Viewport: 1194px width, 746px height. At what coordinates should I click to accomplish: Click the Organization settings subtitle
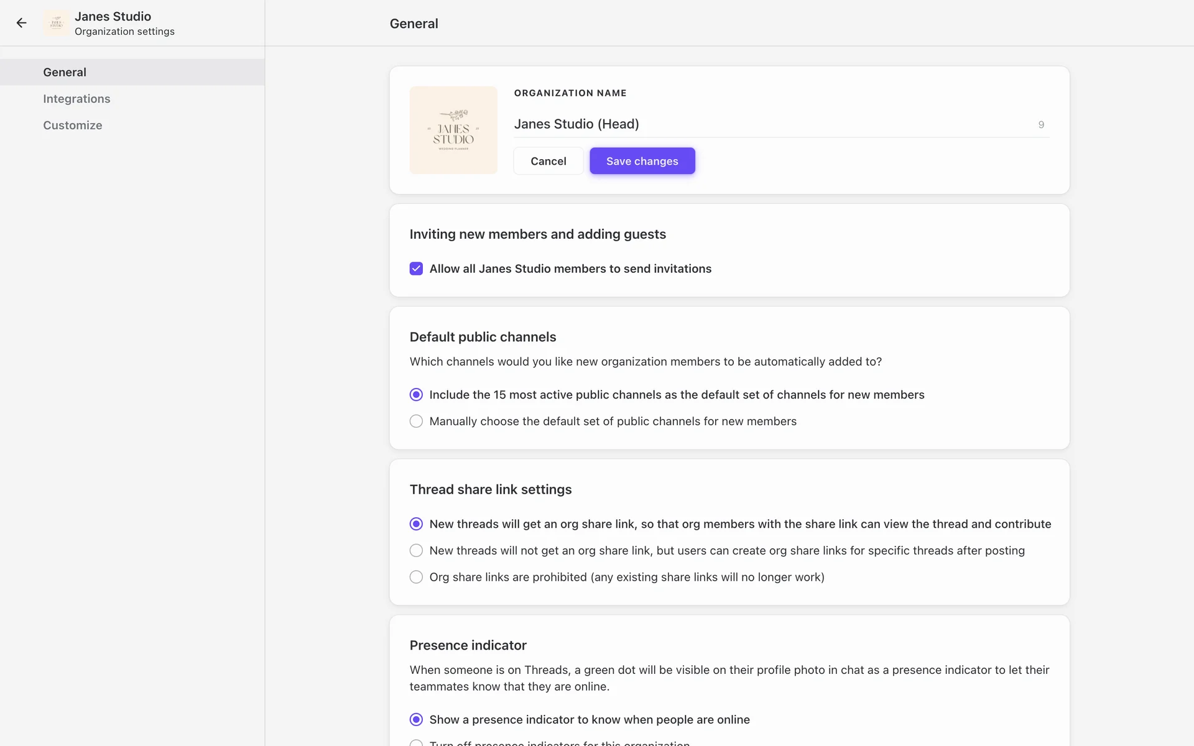[124, 32]
